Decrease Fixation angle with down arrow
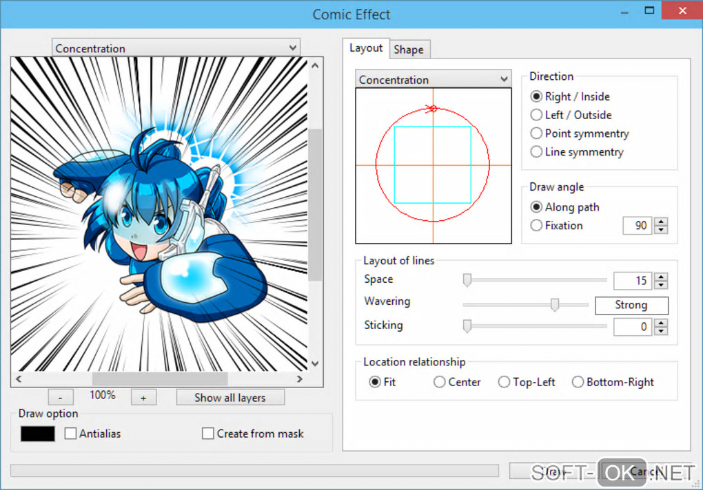Viewport: 703px width, 490px height. [662, 230]
